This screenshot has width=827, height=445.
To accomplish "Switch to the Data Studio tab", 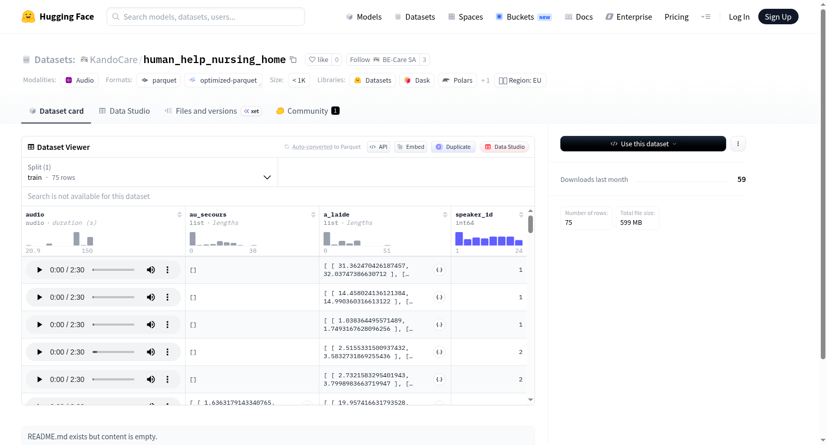I will (x=125, y=111).
